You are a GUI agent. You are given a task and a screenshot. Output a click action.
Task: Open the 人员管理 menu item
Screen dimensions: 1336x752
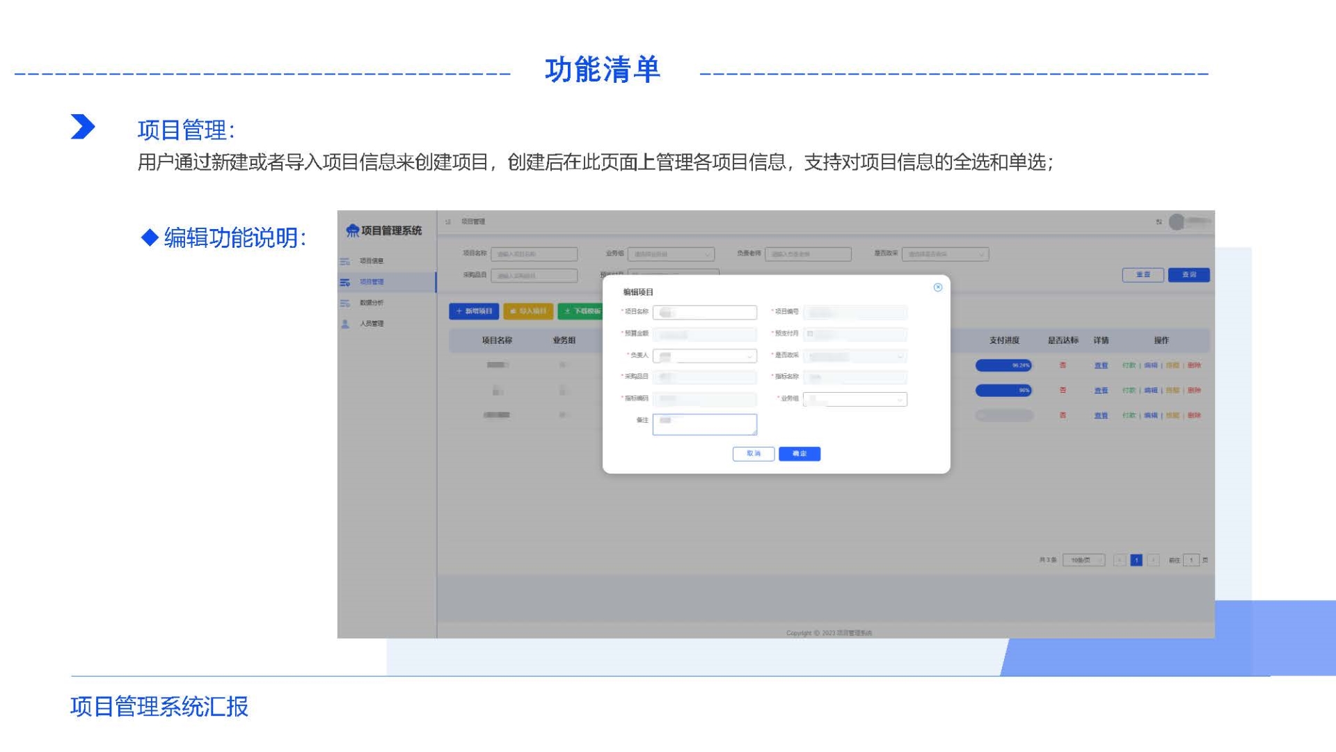pos(372,324)
